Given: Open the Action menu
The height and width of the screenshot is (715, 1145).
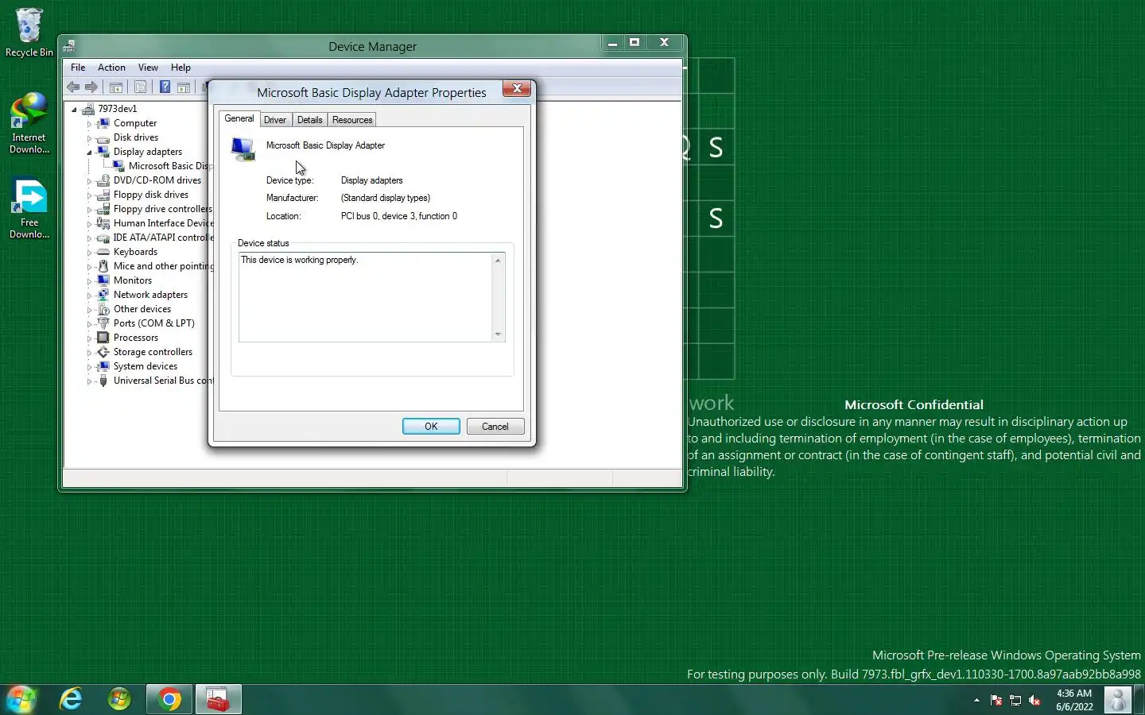Looking at the screenshot, I should click(111, 68).
